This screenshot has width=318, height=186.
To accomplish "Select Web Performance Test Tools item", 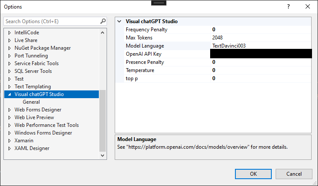I will [x=47, y=125].
